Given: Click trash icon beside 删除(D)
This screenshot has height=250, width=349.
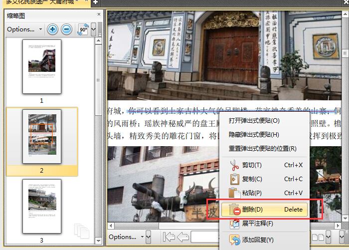Looking at the screenshot, I should tap(235, 210).
